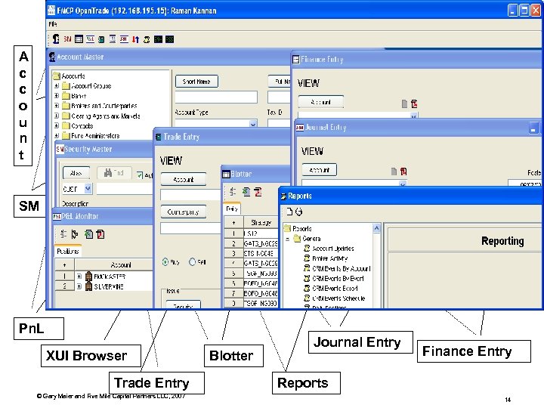Launch P&L Monitor from the main toolbar

pyautogui.click(x=90, y=39)
